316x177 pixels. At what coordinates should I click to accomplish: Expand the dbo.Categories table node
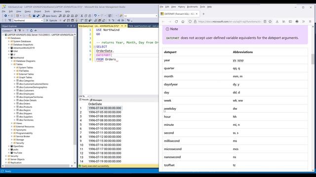(x=14, y=81)
